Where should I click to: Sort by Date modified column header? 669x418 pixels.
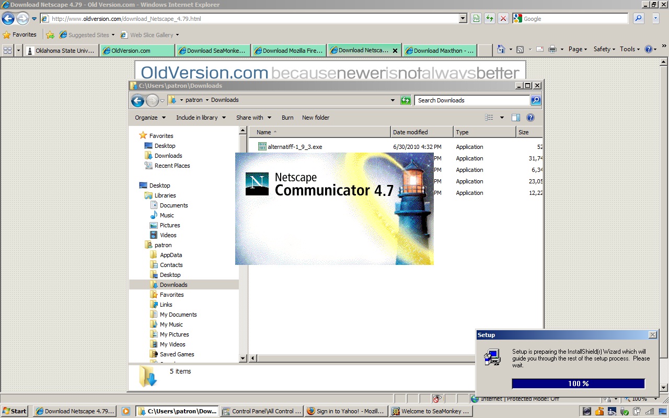pos(422,132)
